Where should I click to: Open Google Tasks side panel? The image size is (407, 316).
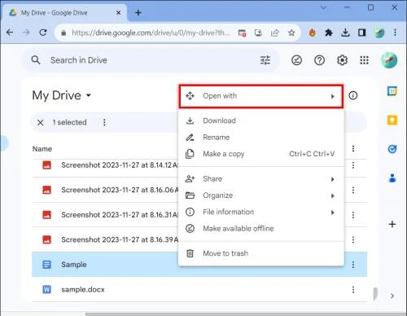point(392,149)
